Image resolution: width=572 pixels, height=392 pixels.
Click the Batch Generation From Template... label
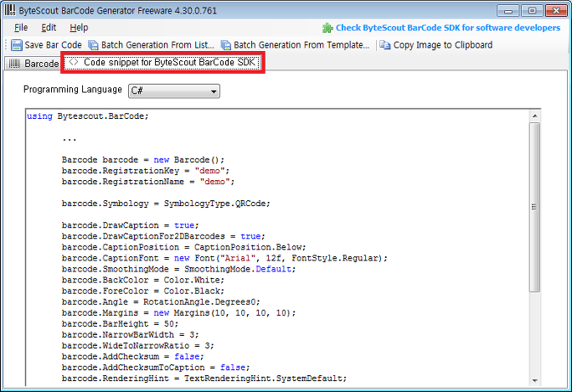[301, 45]
